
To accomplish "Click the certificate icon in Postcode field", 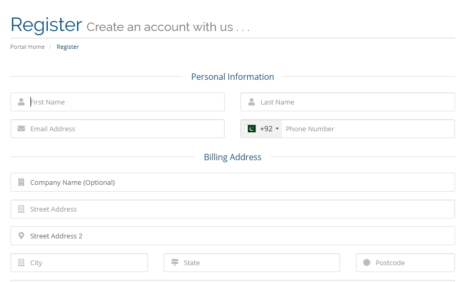I will click(367, 263).
